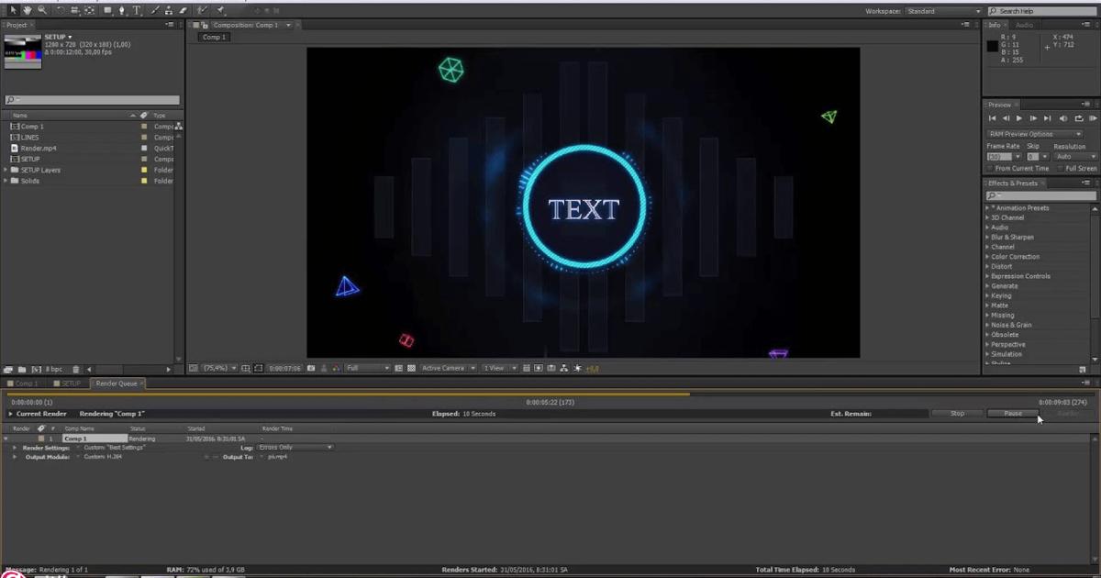This screenshot has width=1101, height=578.
Task: Switch to the Render Queue tab
Action: pos(117,383)
